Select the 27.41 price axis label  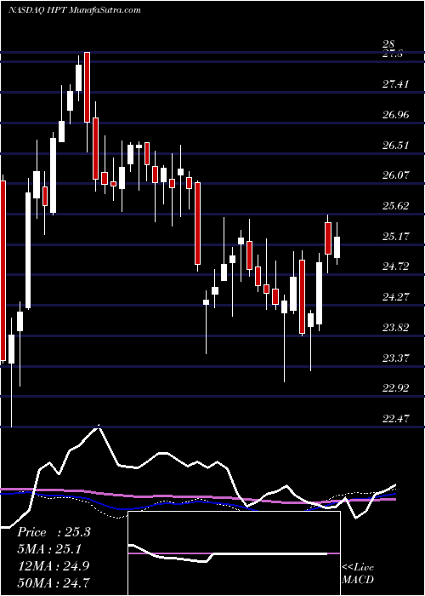395,84
